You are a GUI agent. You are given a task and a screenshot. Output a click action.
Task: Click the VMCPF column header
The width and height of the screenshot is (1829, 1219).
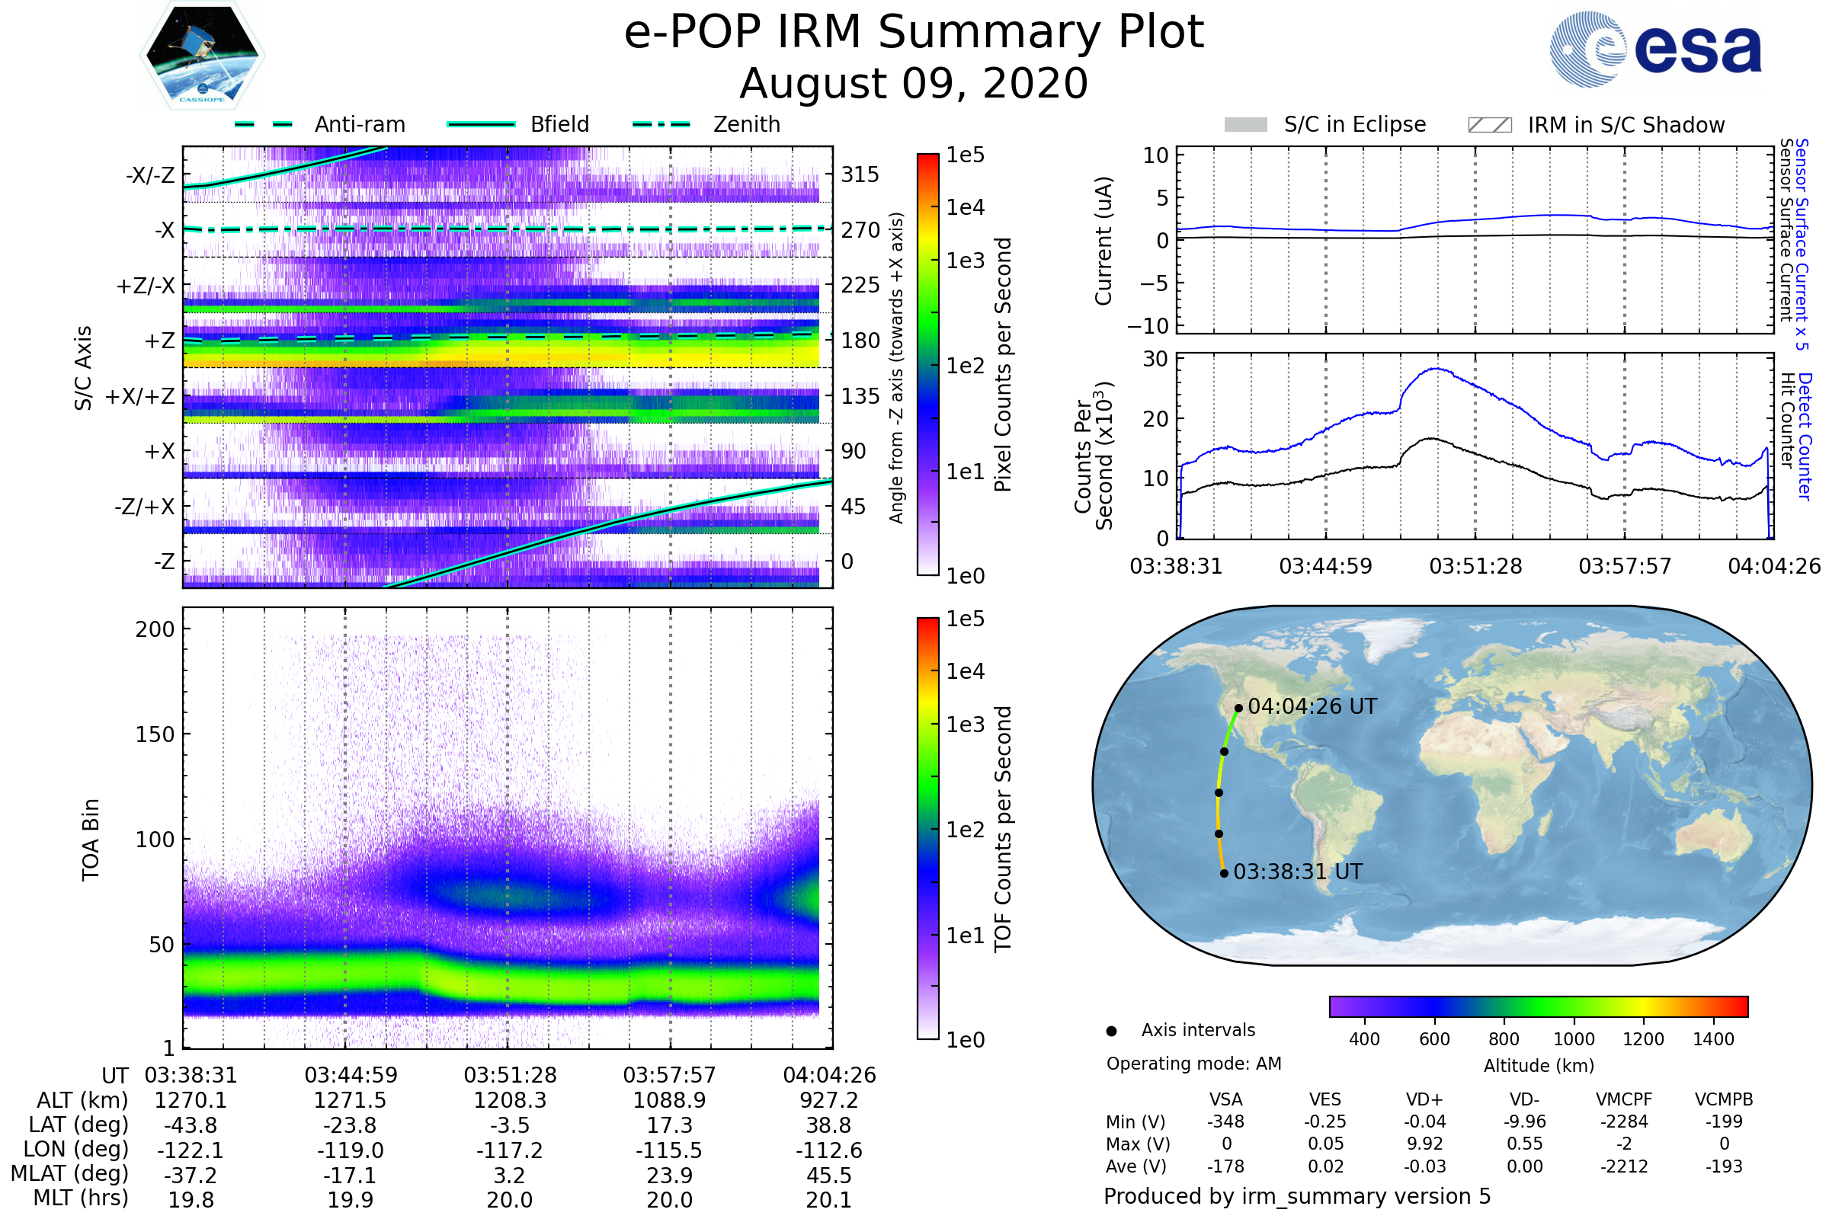1624,1100
